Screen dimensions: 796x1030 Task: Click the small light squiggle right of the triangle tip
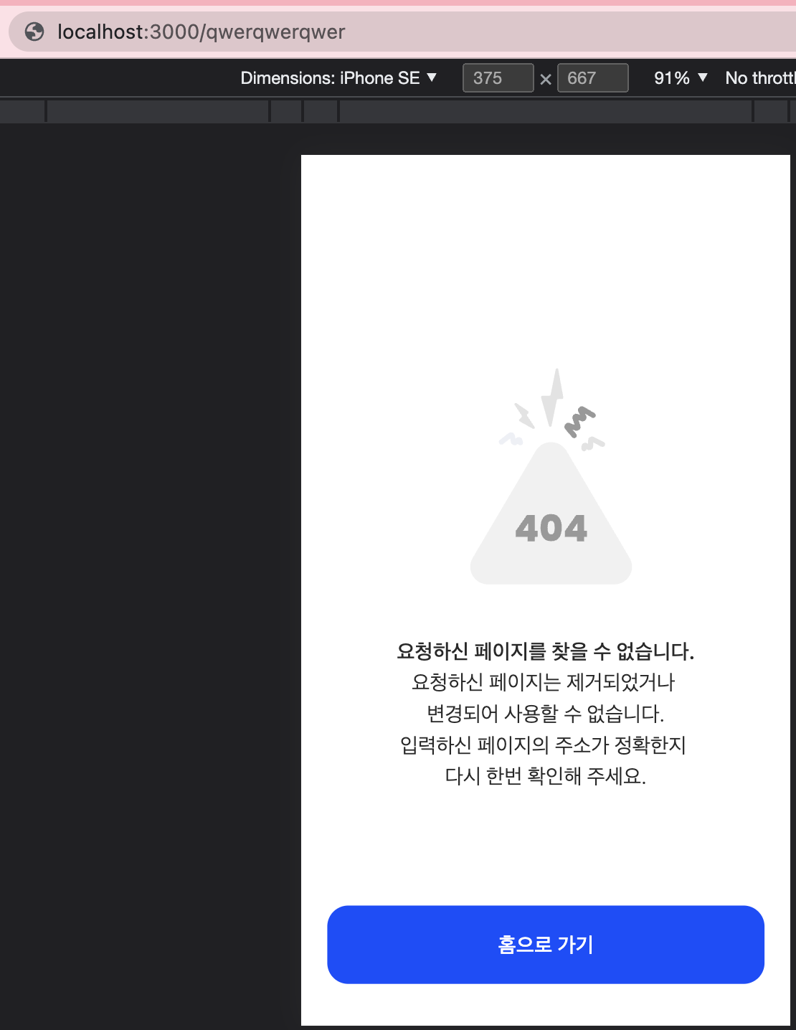(592, 444)
